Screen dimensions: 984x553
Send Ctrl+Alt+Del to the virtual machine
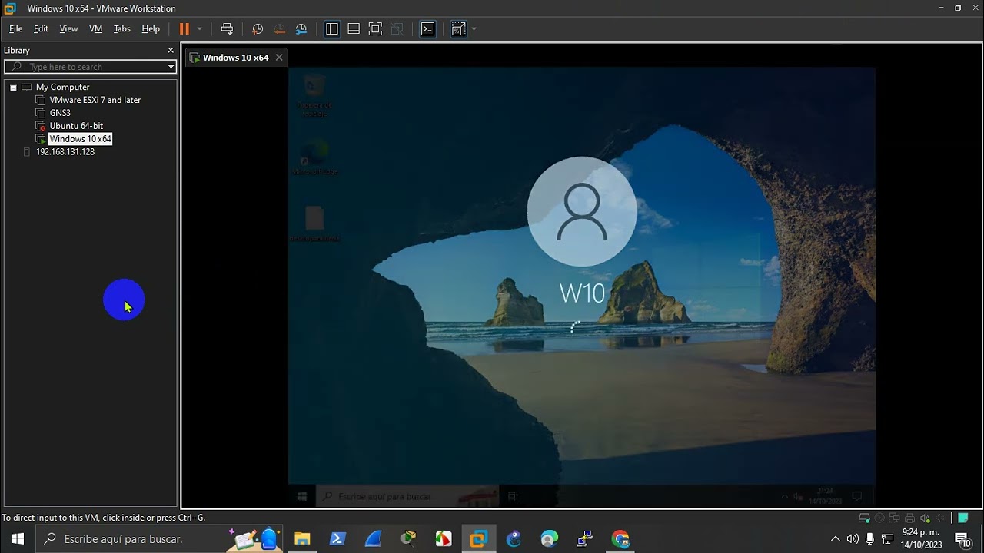(227, 29)
